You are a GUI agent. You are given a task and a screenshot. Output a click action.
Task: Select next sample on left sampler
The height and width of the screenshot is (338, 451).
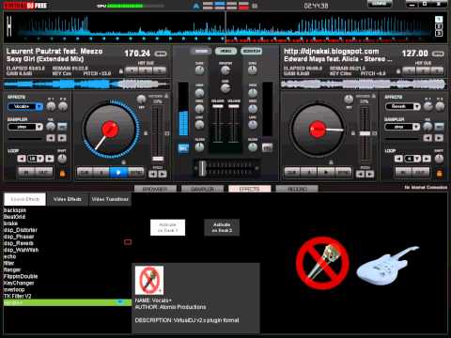[x=62, y=138]
